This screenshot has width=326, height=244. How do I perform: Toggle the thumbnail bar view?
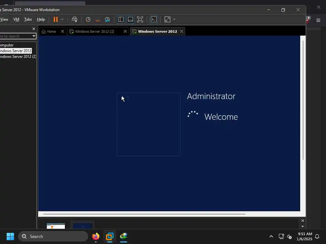[x=131, y=19]
